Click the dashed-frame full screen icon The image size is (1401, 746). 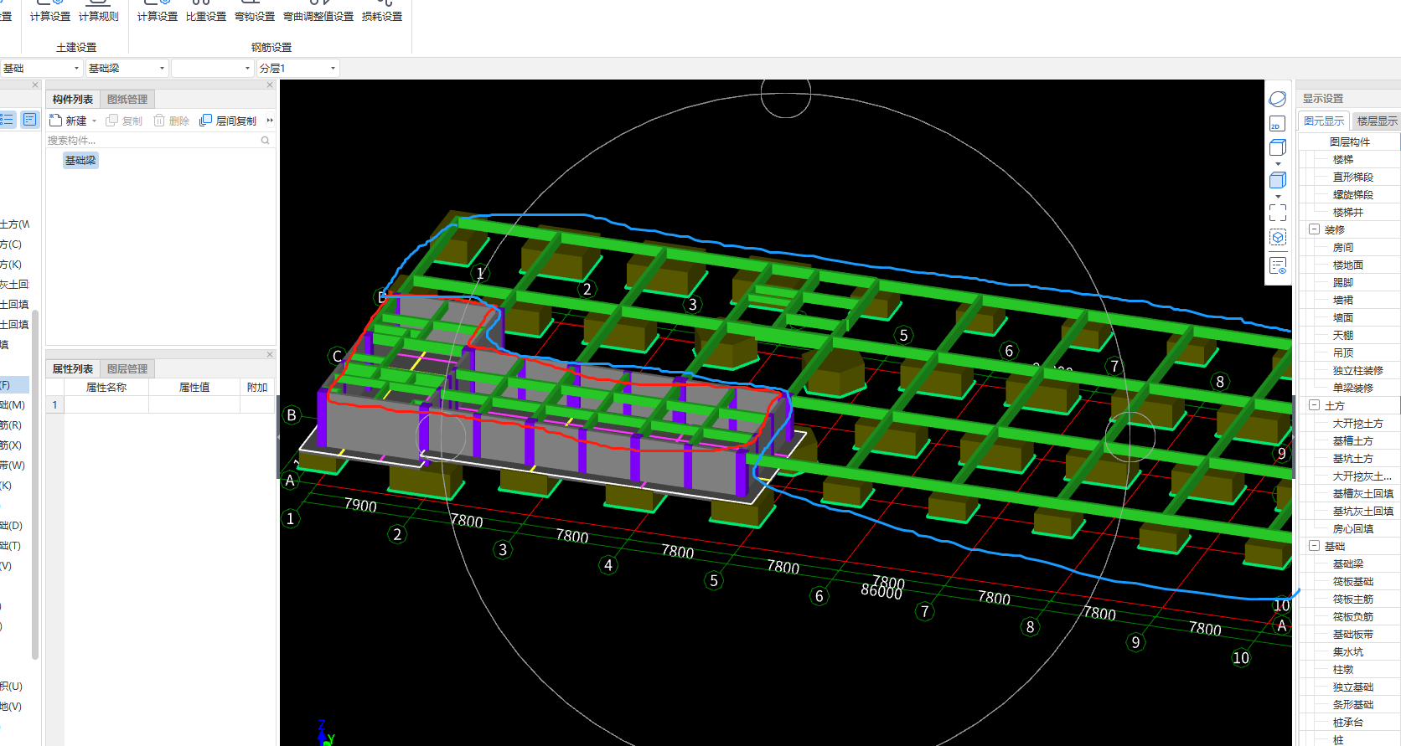pyautogui.click(x=1277, y=213)
